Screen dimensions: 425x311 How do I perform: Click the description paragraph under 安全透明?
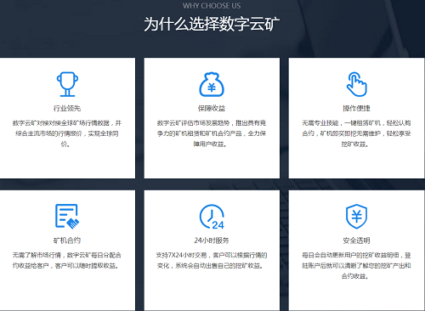(356, 266)
